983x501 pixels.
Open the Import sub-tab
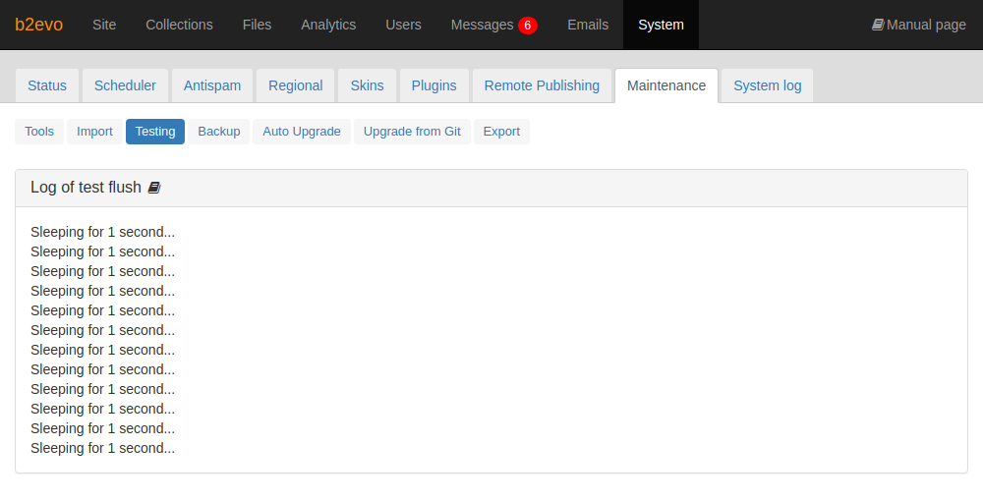[x=94, y=132]
